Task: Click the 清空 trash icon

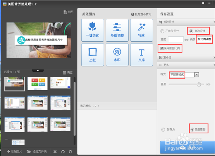Action: pos(64,73)
